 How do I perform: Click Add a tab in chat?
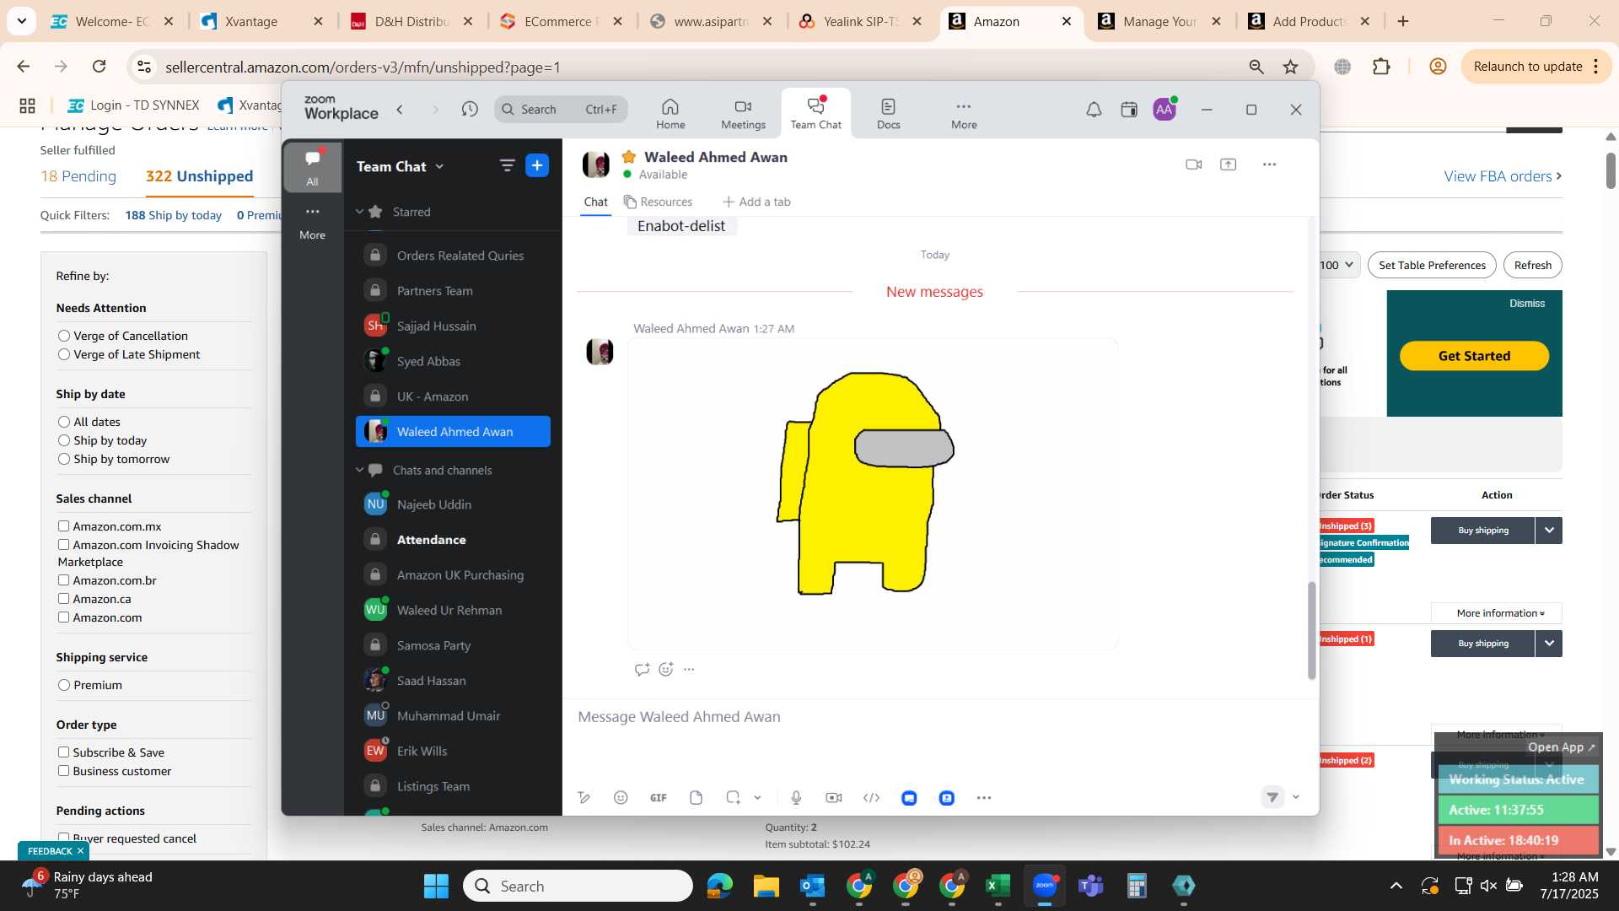pyautogui.click(x=756, y=202)
